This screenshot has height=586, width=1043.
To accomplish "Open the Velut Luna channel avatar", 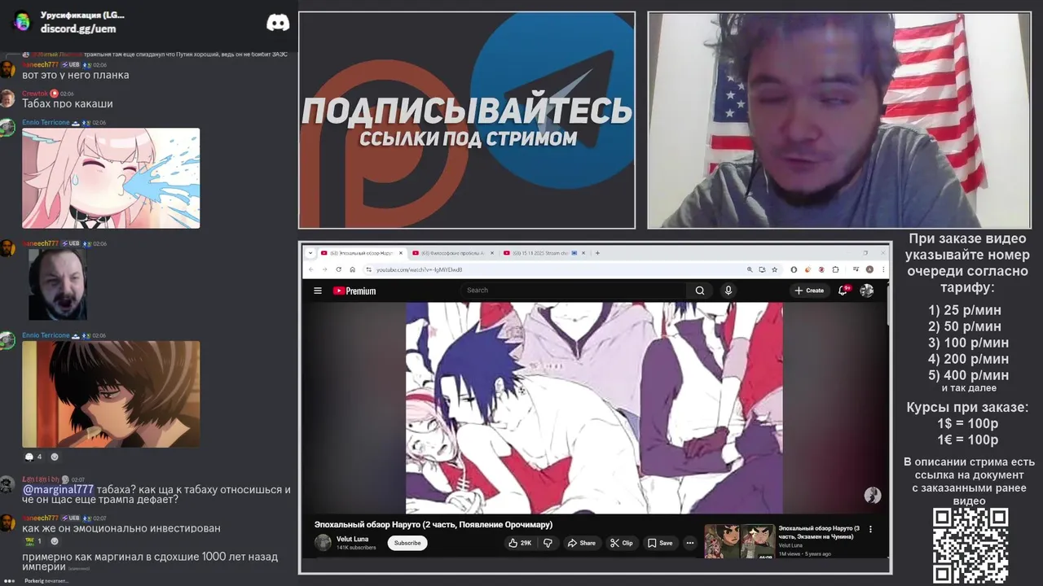I will [323, 543].
